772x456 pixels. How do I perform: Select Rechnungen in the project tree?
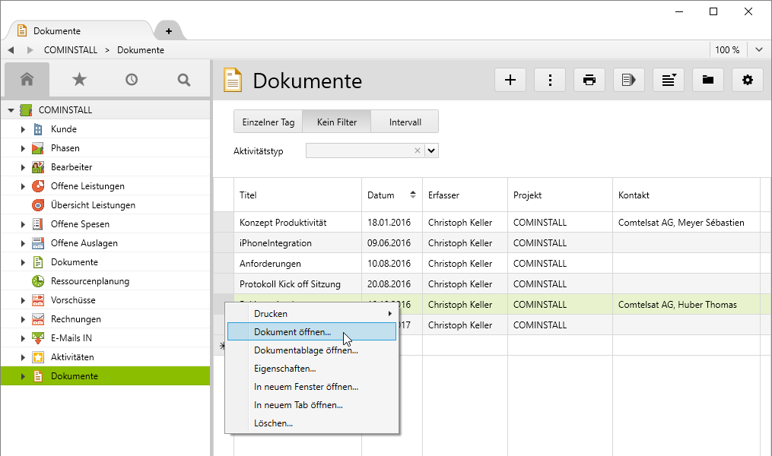[x=75, y=319]
